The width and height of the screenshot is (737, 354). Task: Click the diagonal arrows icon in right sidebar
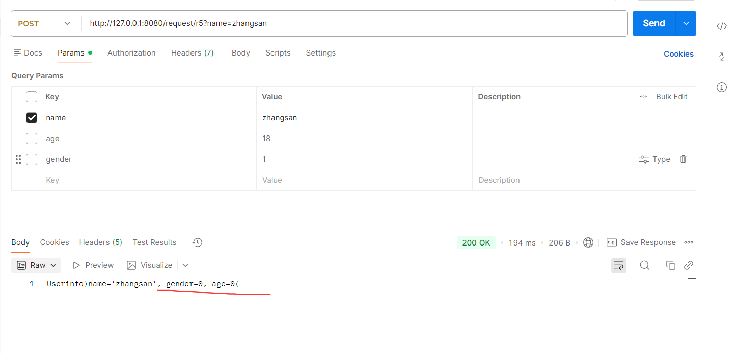(721, 57)
